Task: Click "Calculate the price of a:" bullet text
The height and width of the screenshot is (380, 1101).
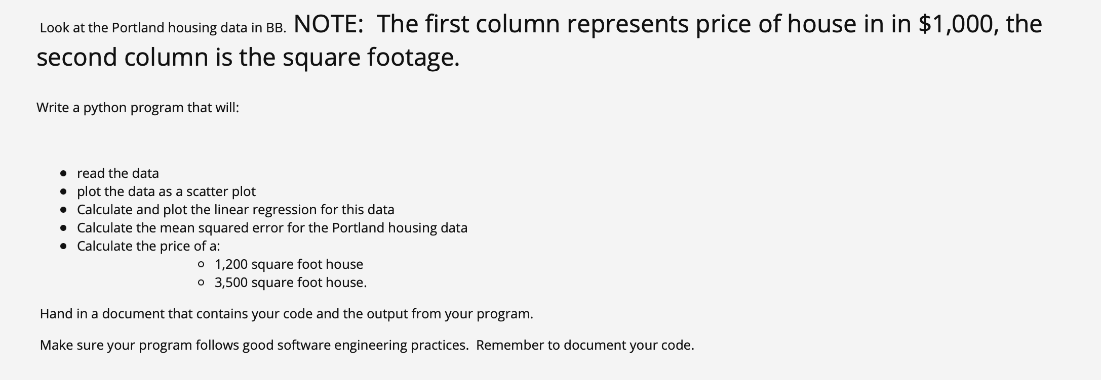Action: pos(148,246)
